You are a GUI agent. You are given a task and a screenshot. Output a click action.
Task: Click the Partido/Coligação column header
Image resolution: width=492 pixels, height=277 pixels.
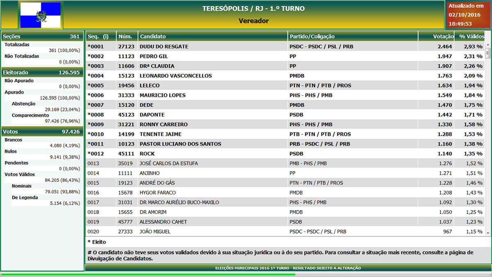click(x=312, y=37)
